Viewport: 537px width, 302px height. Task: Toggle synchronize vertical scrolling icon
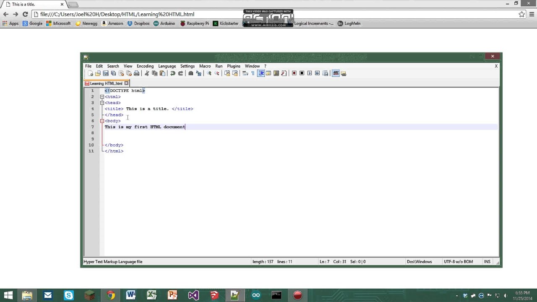227,73
